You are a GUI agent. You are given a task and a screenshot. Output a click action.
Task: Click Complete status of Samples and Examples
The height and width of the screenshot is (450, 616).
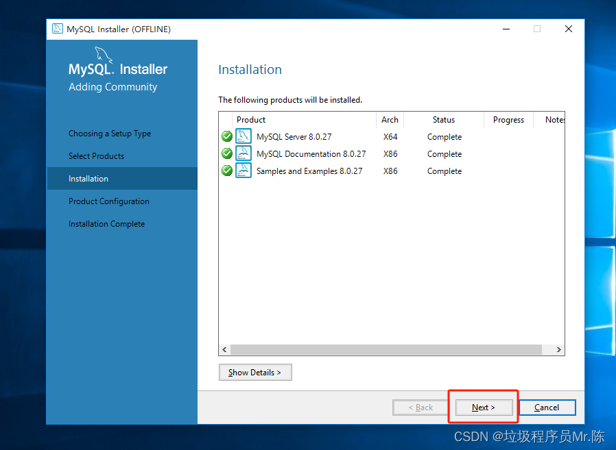[x=445, y=171]
